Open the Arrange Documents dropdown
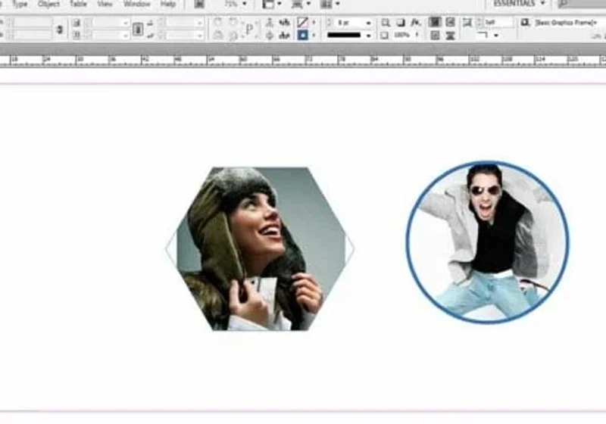Screen dimensions: 606x424 point(330,5)
